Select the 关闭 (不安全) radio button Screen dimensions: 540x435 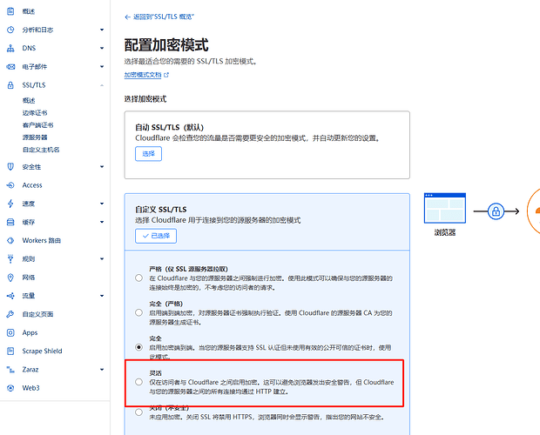coord(138,412)
